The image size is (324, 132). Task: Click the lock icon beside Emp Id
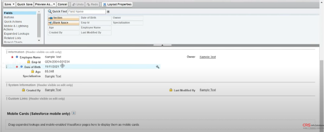tap(28, 62)
